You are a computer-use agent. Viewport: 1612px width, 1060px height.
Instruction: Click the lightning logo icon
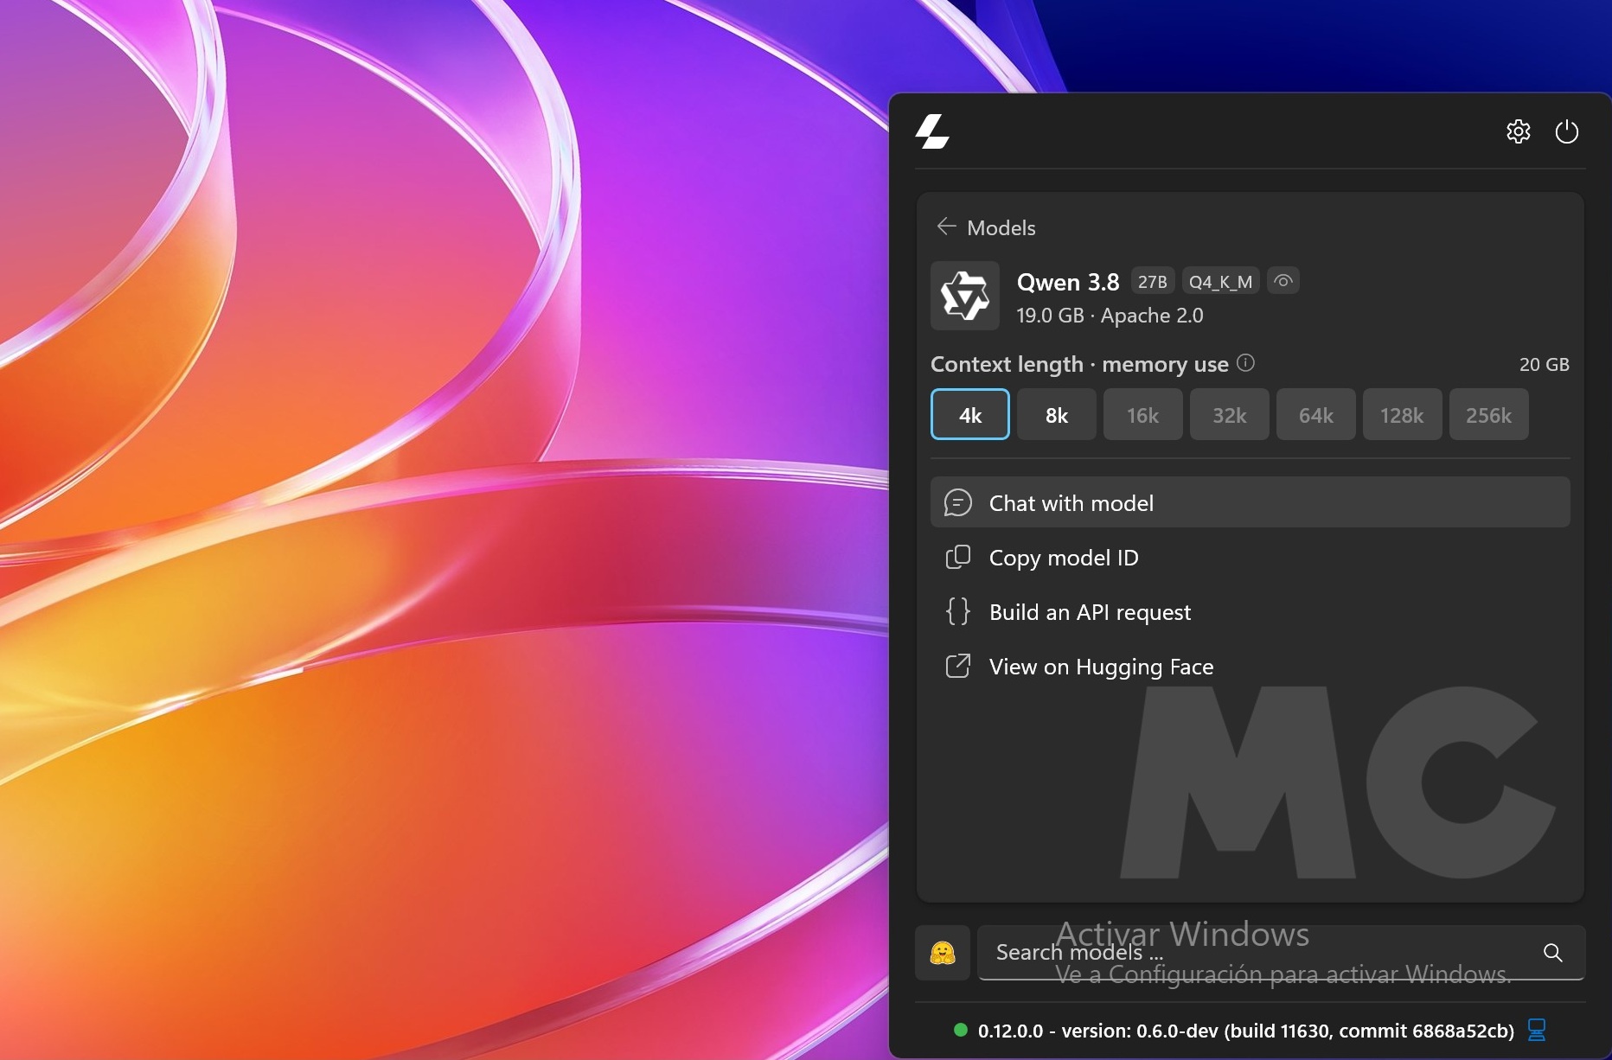click(932, 131)
